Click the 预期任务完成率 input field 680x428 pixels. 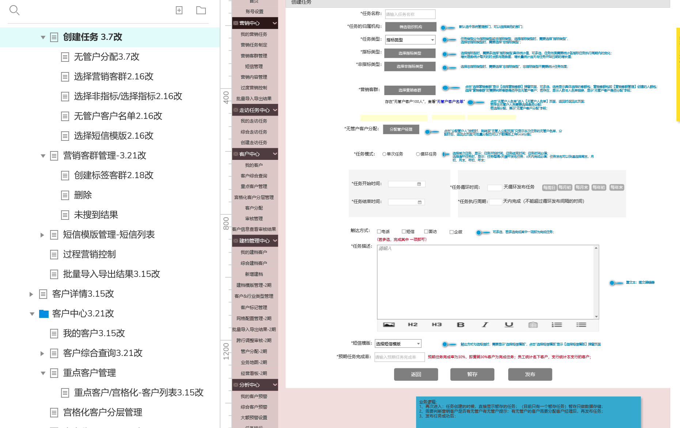[x=400, y=357]
